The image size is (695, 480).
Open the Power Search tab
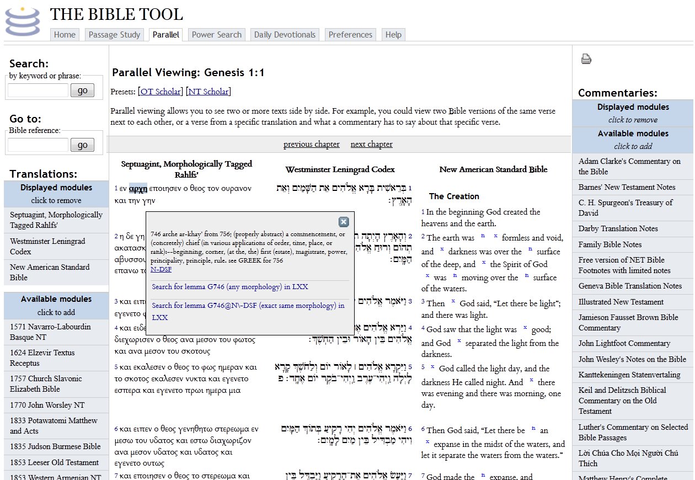pos(217,35)
